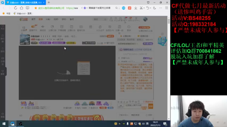Open the reading mode book icon
The width and height of the screenshot is (227, 127).
(28, 8)
